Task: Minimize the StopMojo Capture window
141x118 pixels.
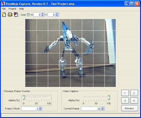Action: [127, 4]
